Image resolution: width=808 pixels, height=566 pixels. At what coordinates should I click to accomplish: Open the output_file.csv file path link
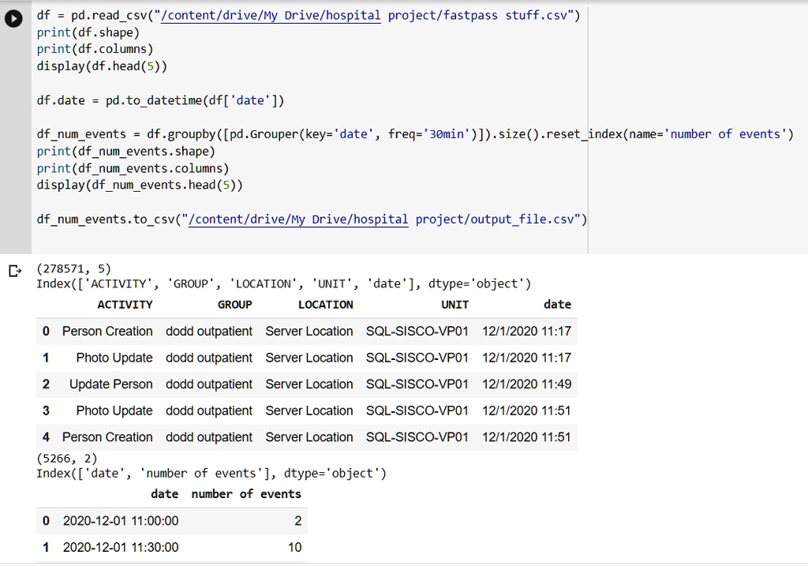298,219
